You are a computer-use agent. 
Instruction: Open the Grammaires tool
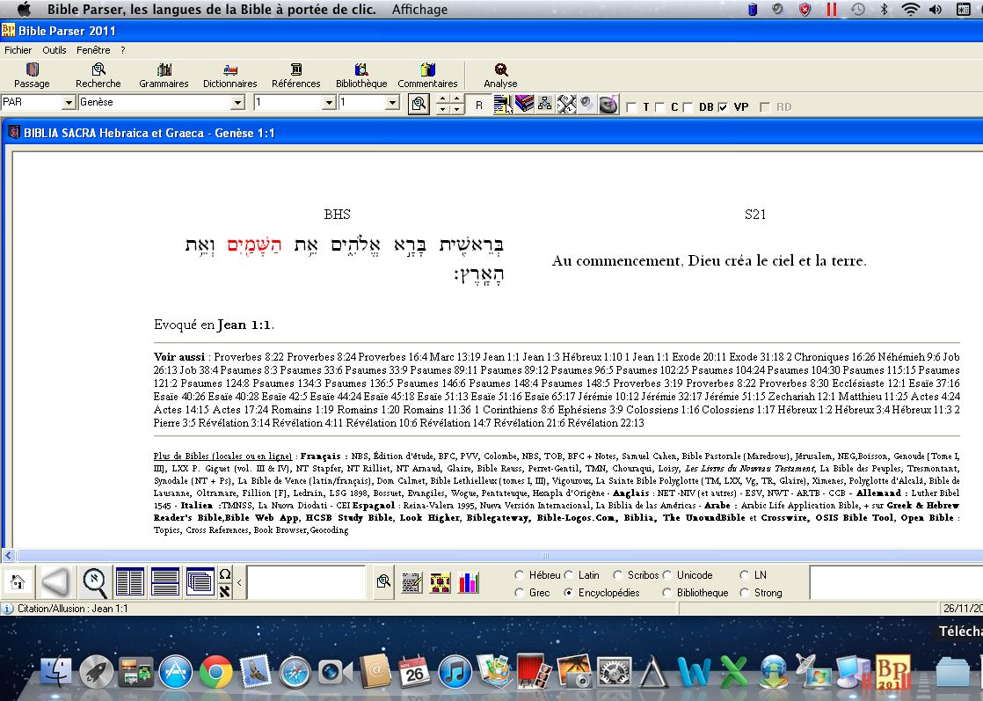(x=164, y=76)
